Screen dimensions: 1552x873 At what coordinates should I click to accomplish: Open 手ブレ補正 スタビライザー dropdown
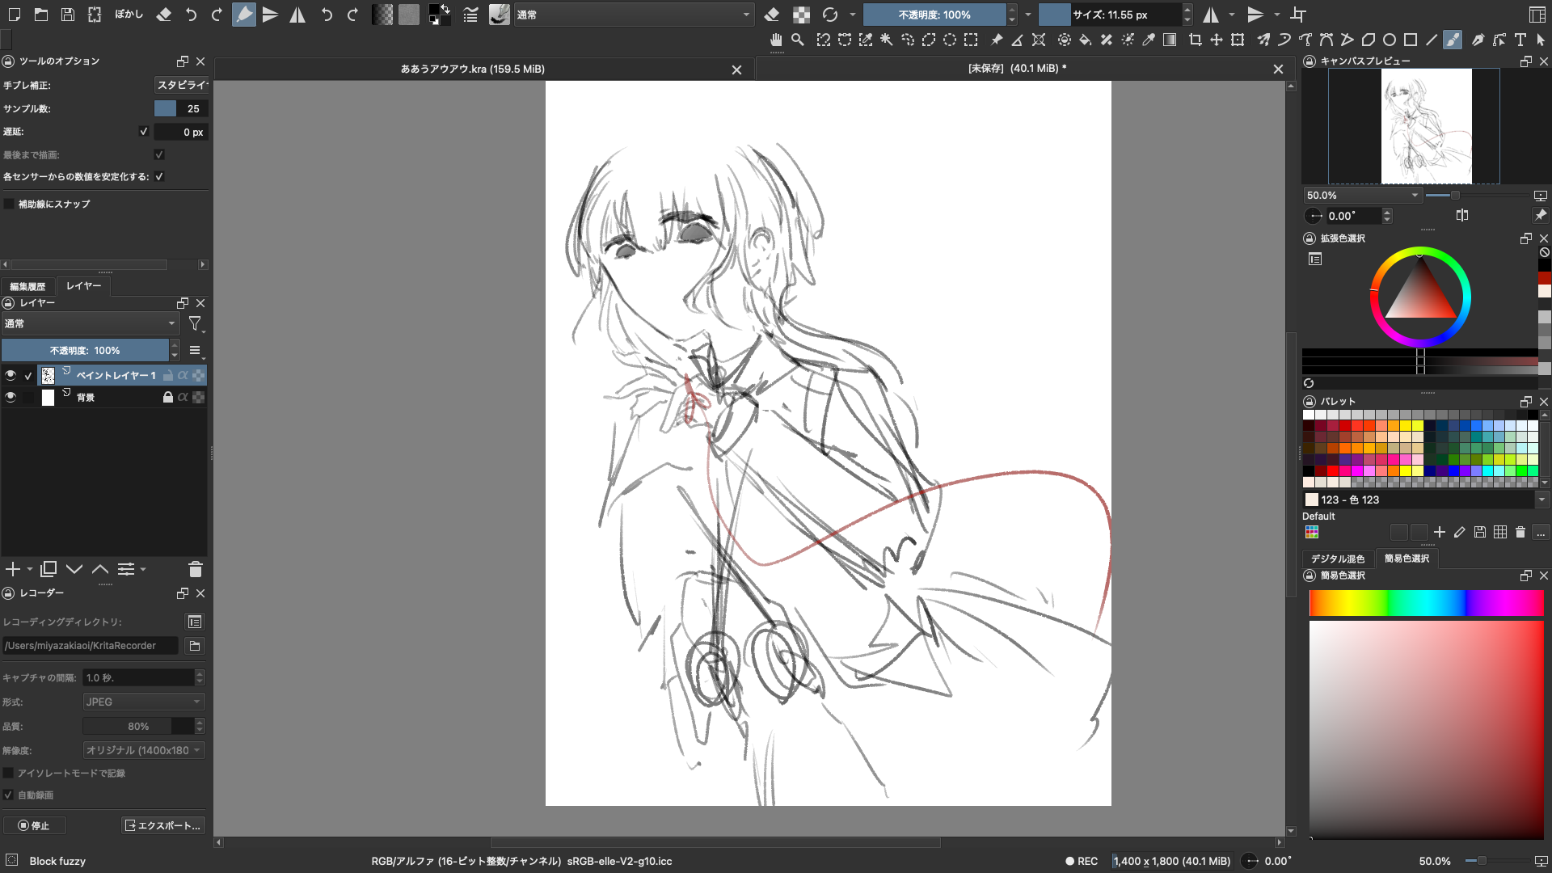(x=181, y=85)
